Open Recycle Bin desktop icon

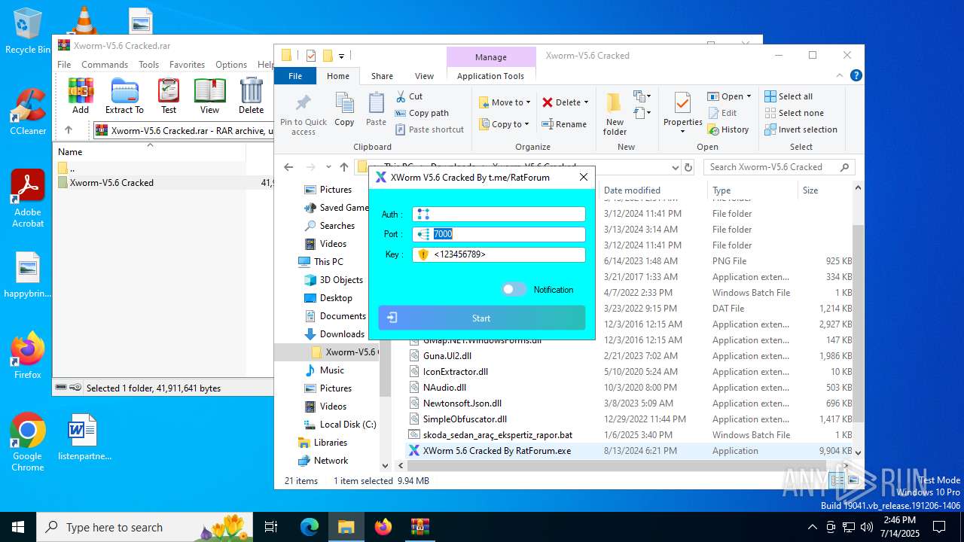[27, 31]
